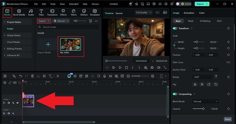Viewport: 236px width, 124px height.
Task: Open the Tools menu
Action: click(x=53, y=4)
